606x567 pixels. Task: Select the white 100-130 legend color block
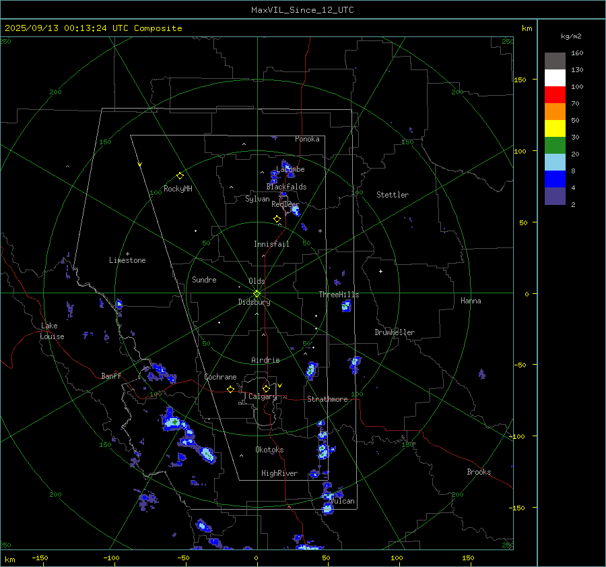(555, 78)
